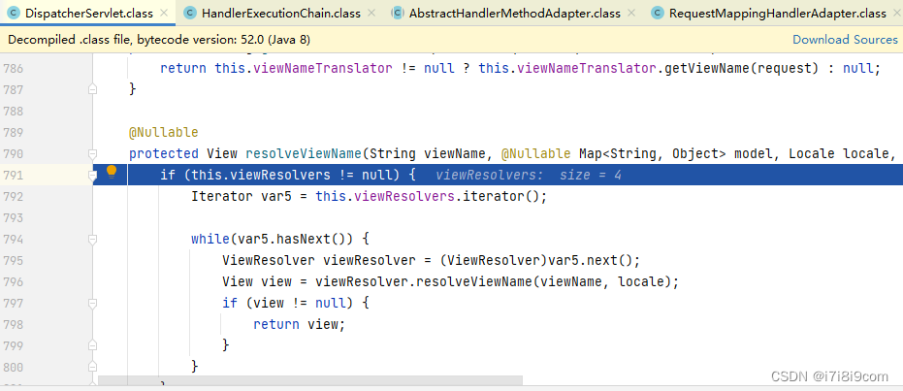Click the horizontal scrollbar at the editor bottom
Screen dimensions: 903x391
pyautogui.click(x=310, y=380)
